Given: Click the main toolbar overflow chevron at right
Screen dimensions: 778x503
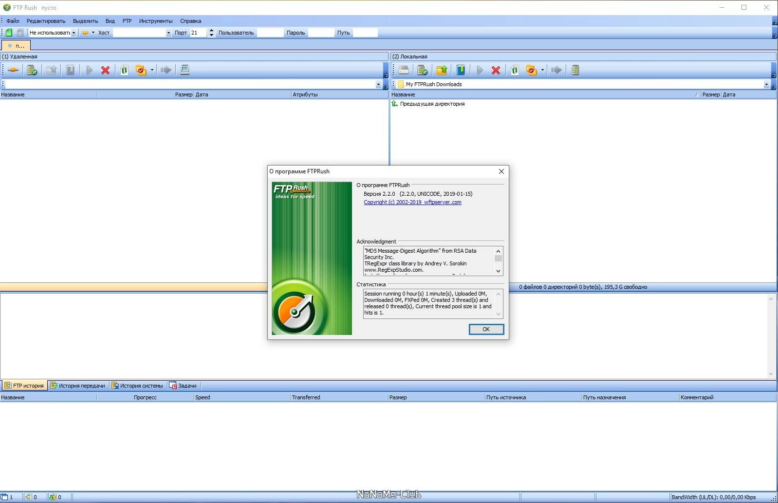Looking at the screenshot, I should [x=775, y=35].
